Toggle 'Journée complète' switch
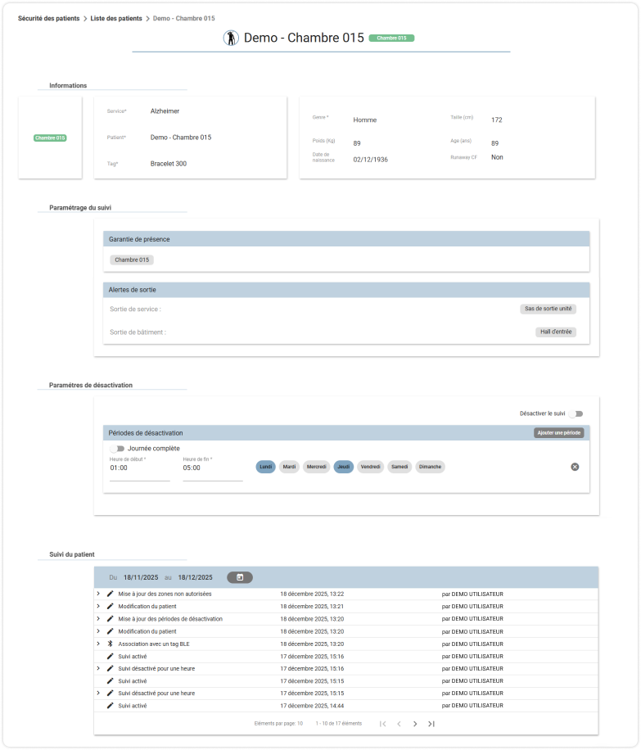The height and width of the screenshot is (750, 641). click(117, 449)
